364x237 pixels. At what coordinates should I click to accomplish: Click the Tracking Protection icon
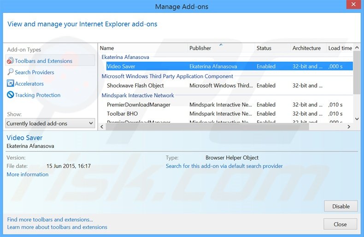10,95
